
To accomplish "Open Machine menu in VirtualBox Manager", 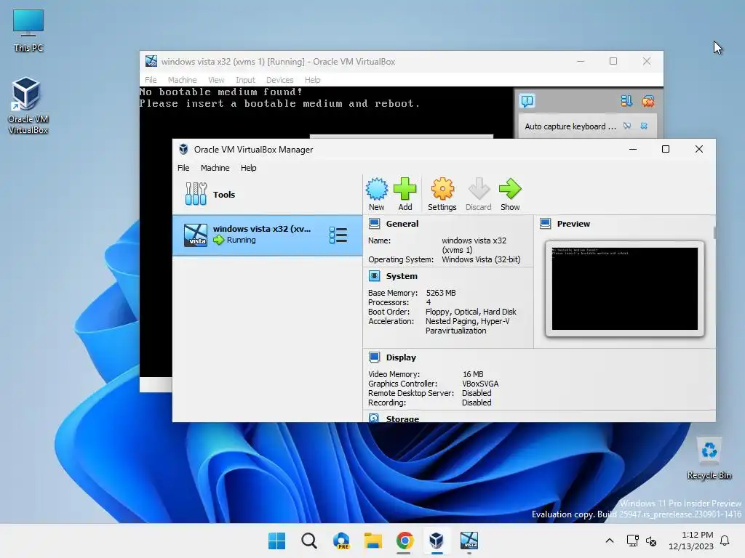I will coord(215,168).
